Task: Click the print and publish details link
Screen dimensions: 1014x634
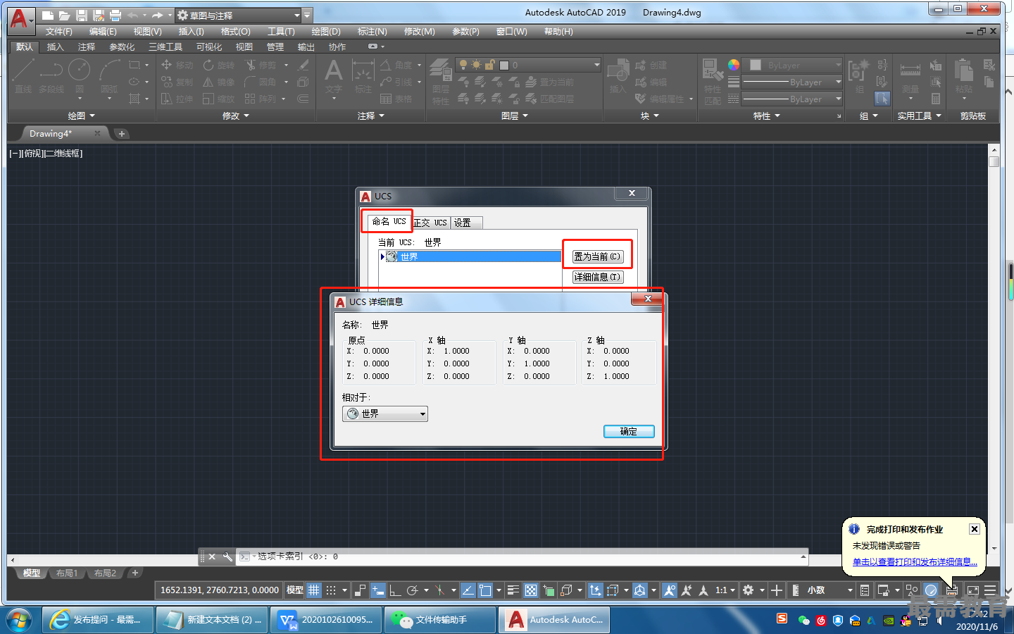Action: pos(915,562)
